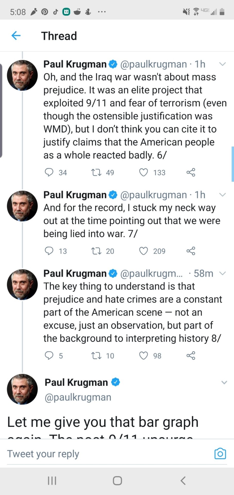Open Android recent apps button
Screen dimensions: 234x495
[x=52, y=481]
